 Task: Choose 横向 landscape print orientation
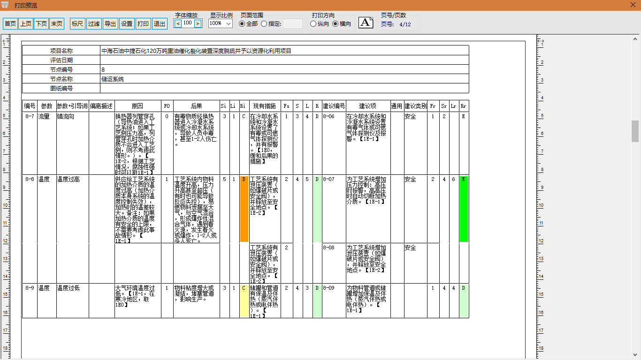tap(342, 24)
